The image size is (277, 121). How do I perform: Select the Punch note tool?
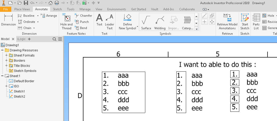82,22
